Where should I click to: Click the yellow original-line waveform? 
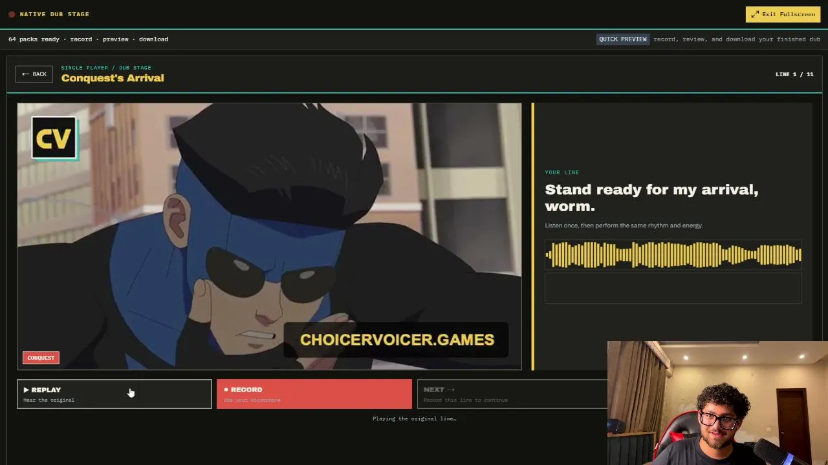[673, 254]
